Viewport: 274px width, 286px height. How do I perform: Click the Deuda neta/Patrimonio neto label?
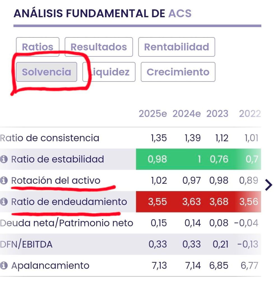click(67, 223)
